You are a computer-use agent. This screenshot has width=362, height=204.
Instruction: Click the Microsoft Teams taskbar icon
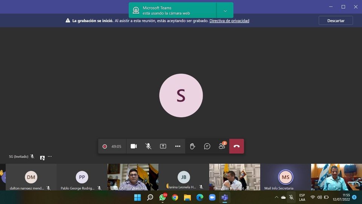225,197
